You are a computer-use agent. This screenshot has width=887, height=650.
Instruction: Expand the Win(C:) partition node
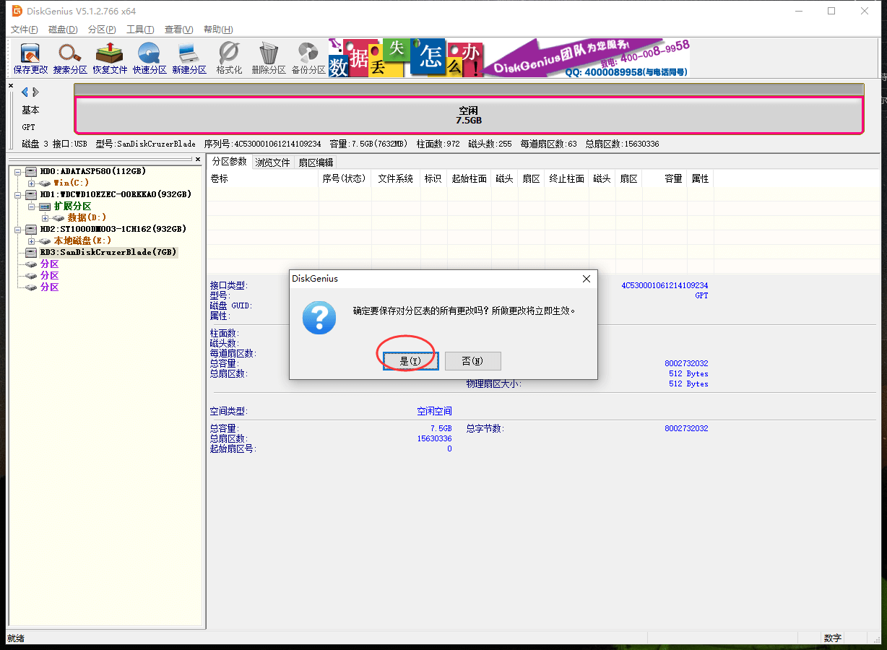pos(31,183)
